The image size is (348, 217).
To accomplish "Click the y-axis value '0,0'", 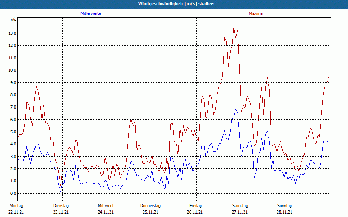I will tap(13, 193).
